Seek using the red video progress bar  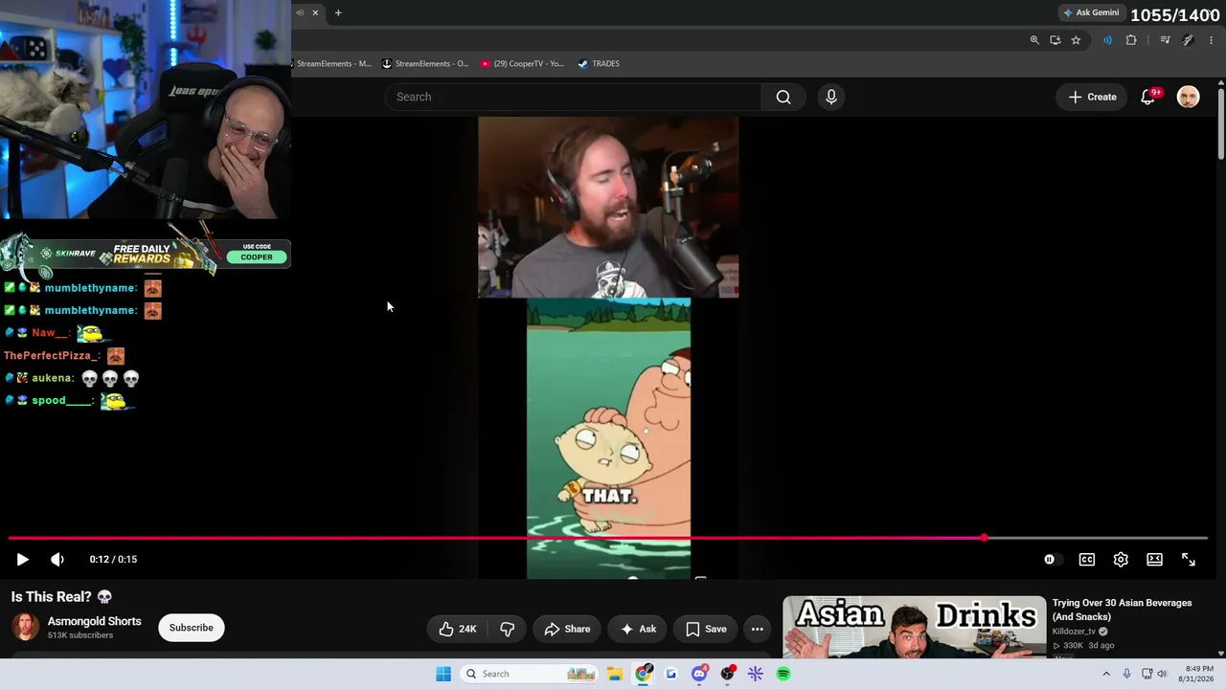tap(608, 538)
